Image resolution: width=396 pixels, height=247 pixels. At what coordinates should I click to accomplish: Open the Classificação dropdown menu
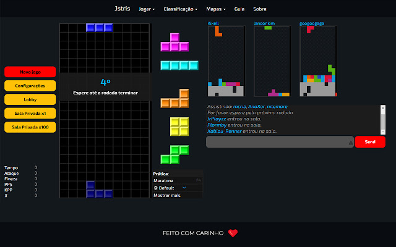[x=180, y=9]
